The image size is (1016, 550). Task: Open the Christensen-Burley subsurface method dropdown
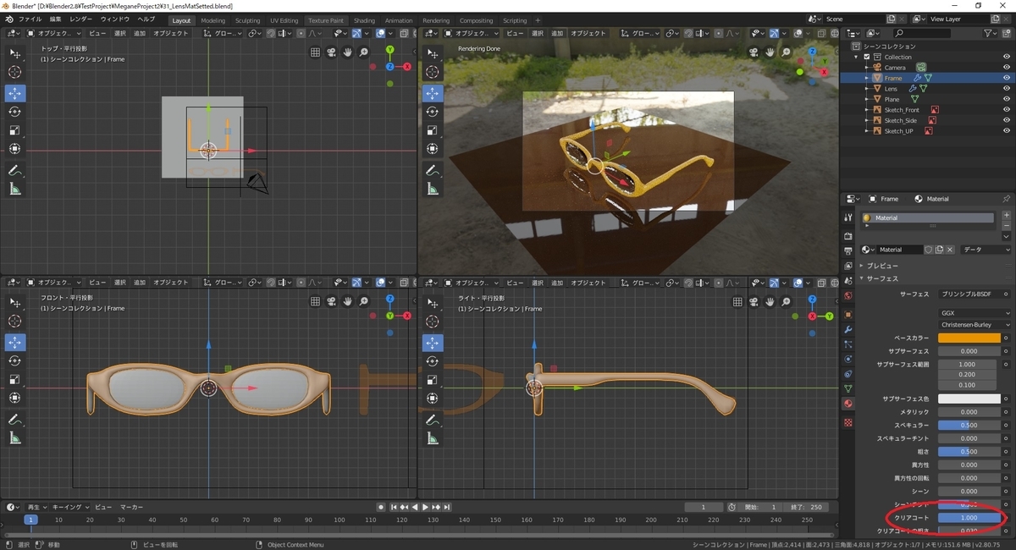click(975, 325)
